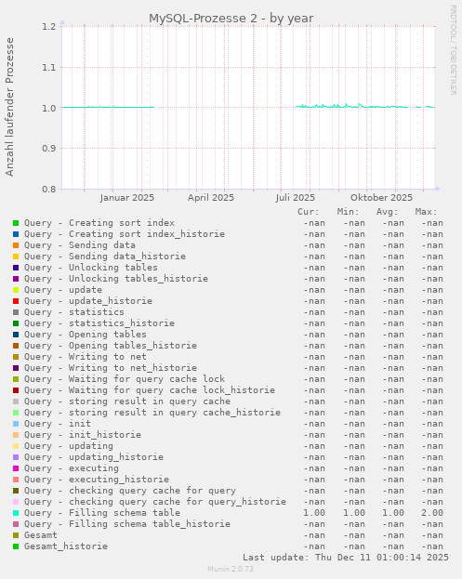This screenshot has width=462, height=579.
Task: Click the brown swatch for Opening tables_historie
Action: 16,346
